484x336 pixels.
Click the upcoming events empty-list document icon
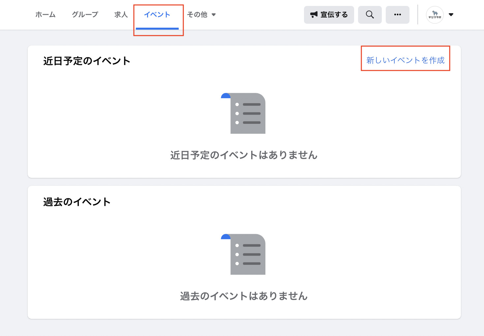244,113
